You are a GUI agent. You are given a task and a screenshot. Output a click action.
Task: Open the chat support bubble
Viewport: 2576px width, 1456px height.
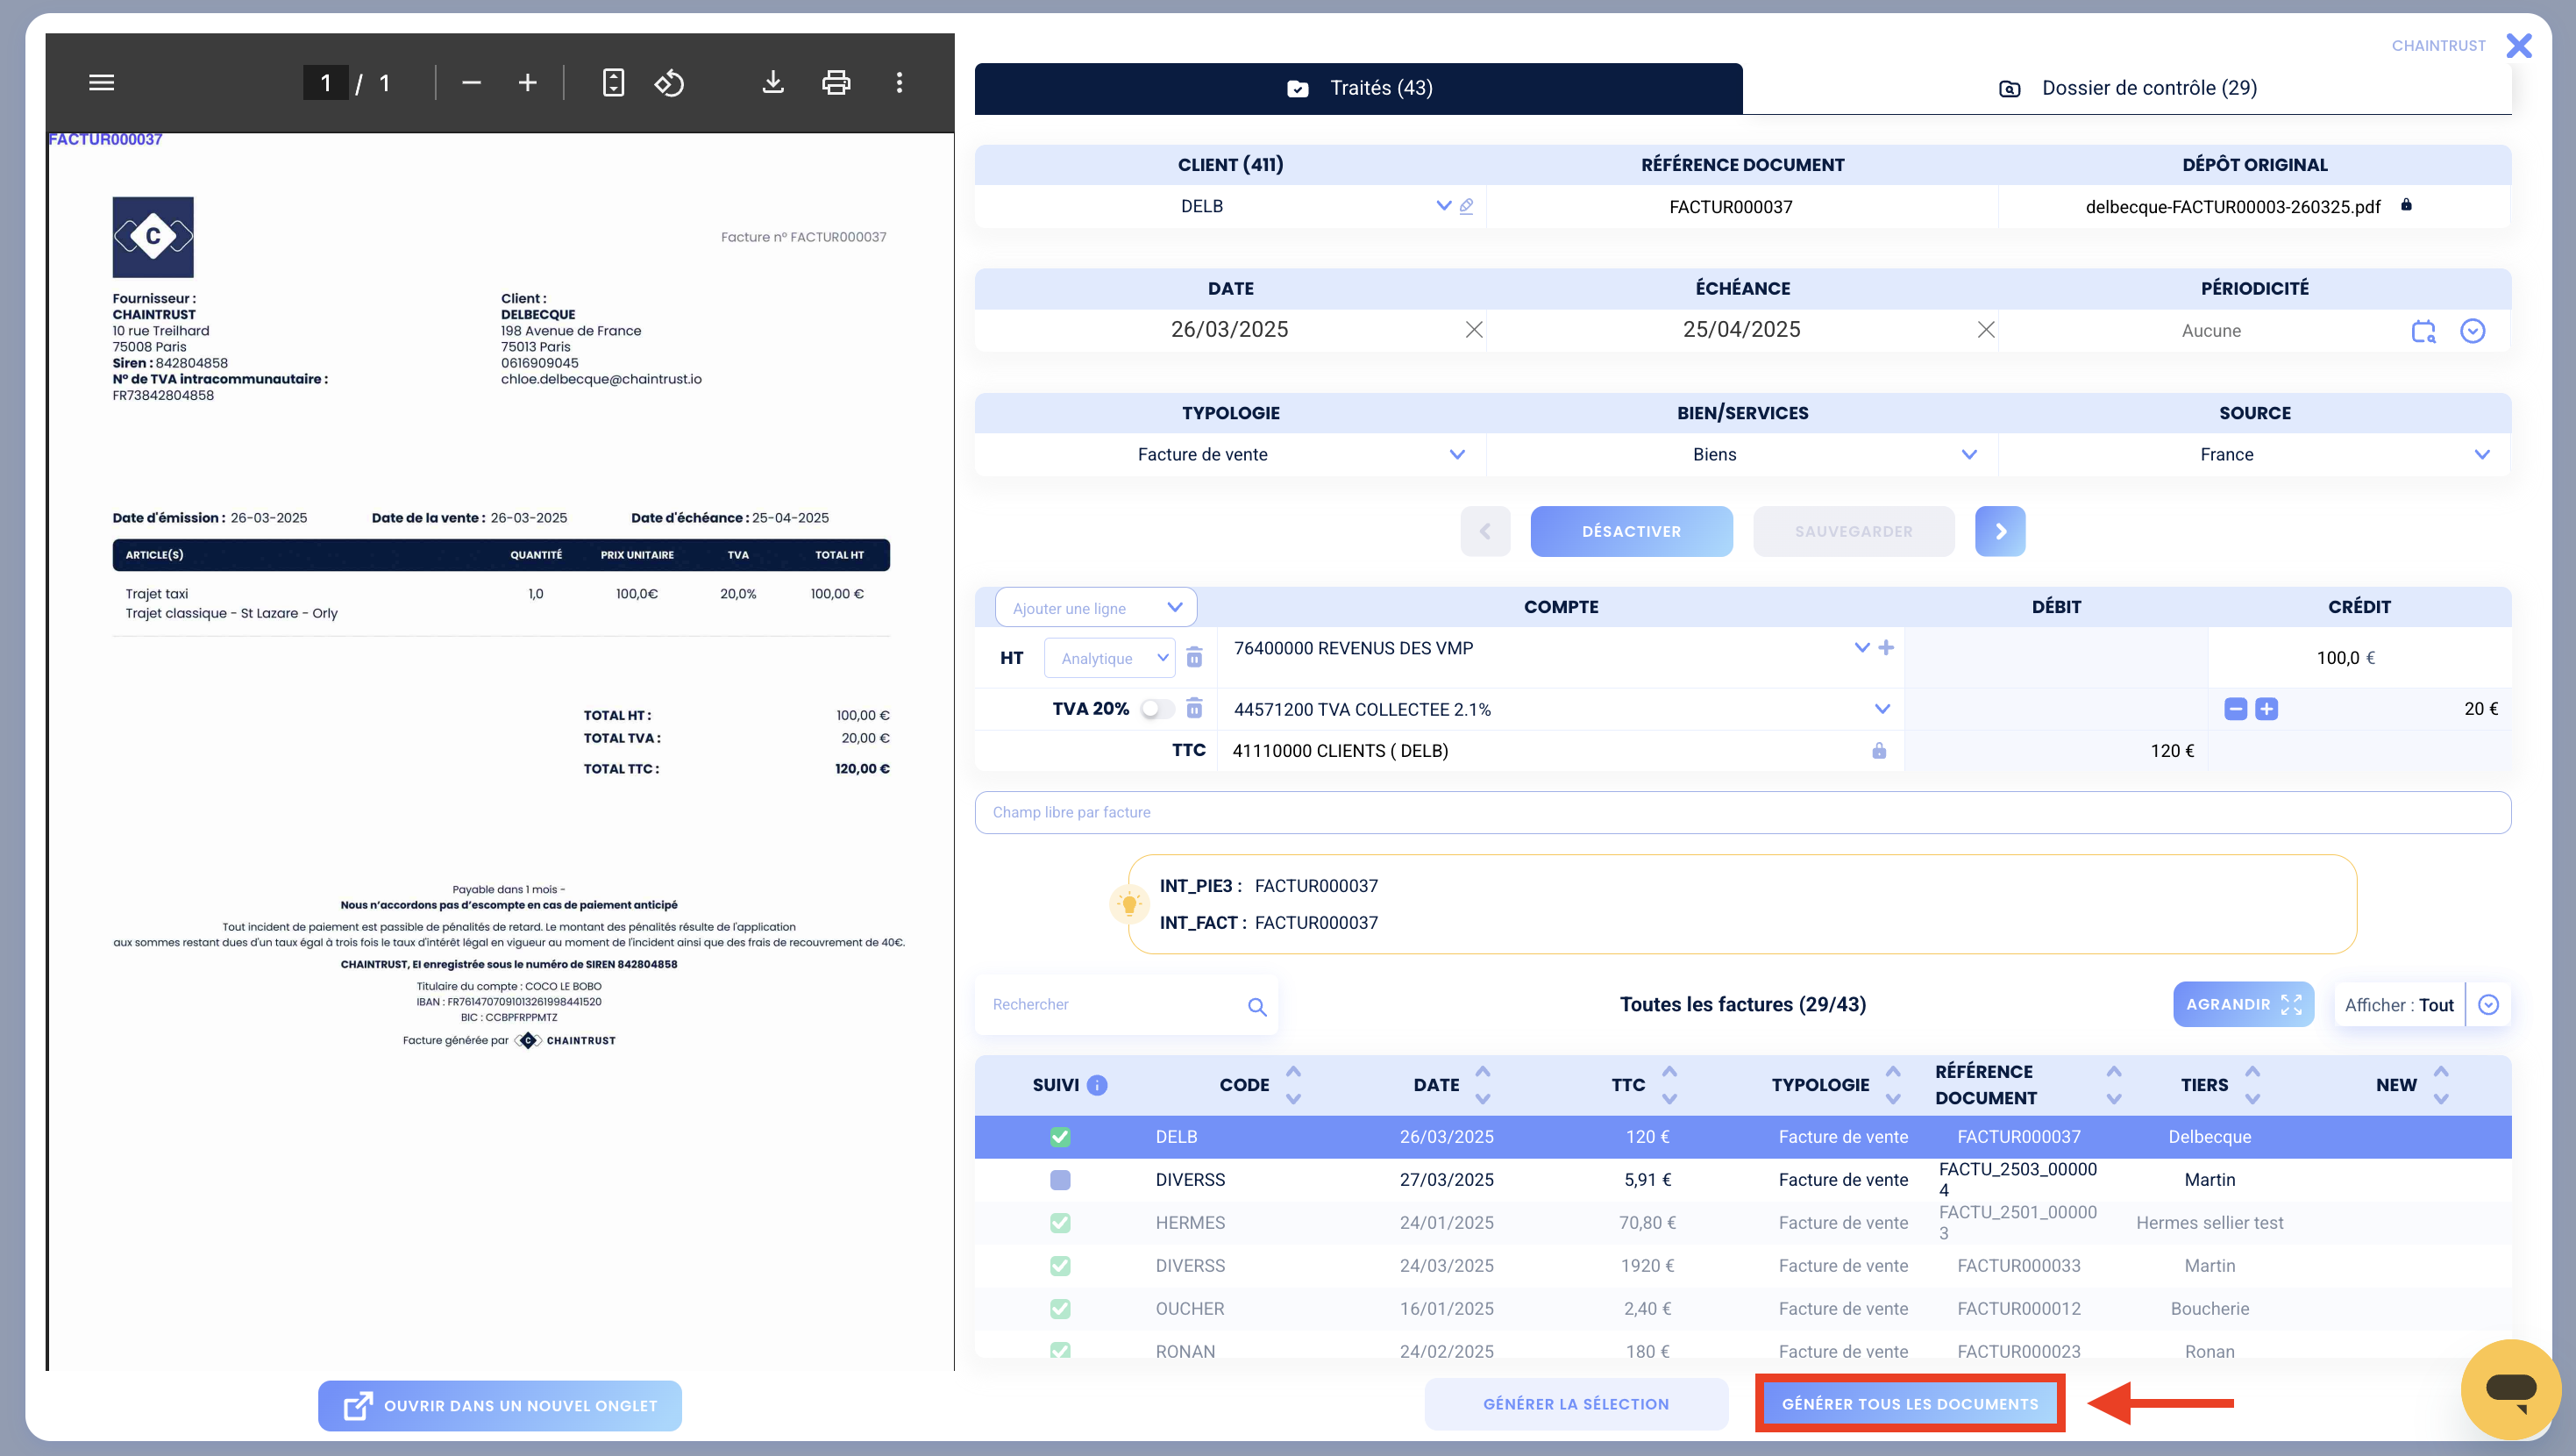(2510, 1389)
